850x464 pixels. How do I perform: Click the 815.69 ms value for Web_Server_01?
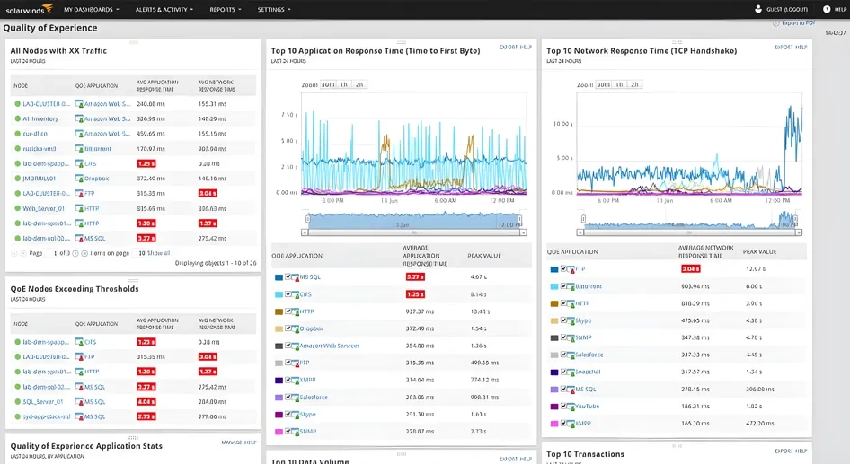[x=151, y=208]
